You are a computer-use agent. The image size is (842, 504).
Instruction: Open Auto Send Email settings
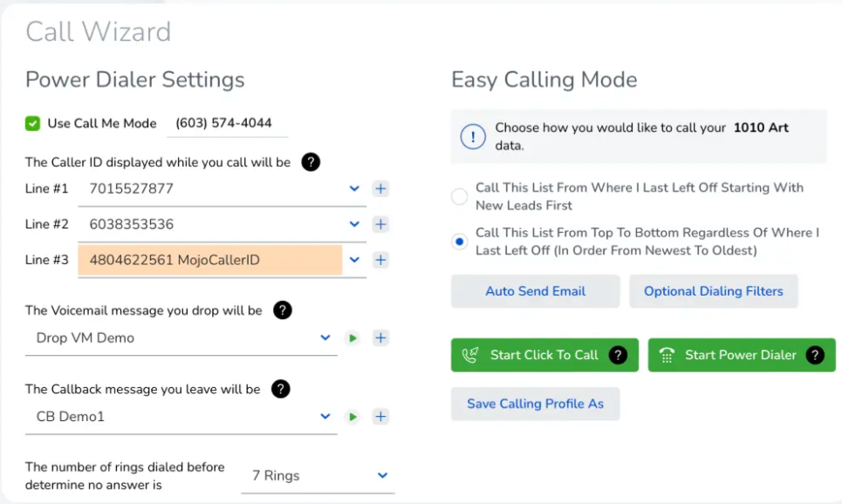(x=535, y=290)
